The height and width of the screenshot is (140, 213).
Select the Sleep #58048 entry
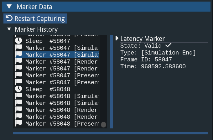47,89
